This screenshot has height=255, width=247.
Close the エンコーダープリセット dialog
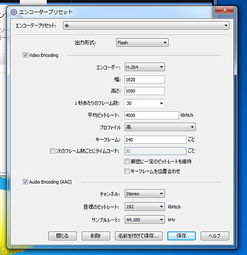click(224, 10)
